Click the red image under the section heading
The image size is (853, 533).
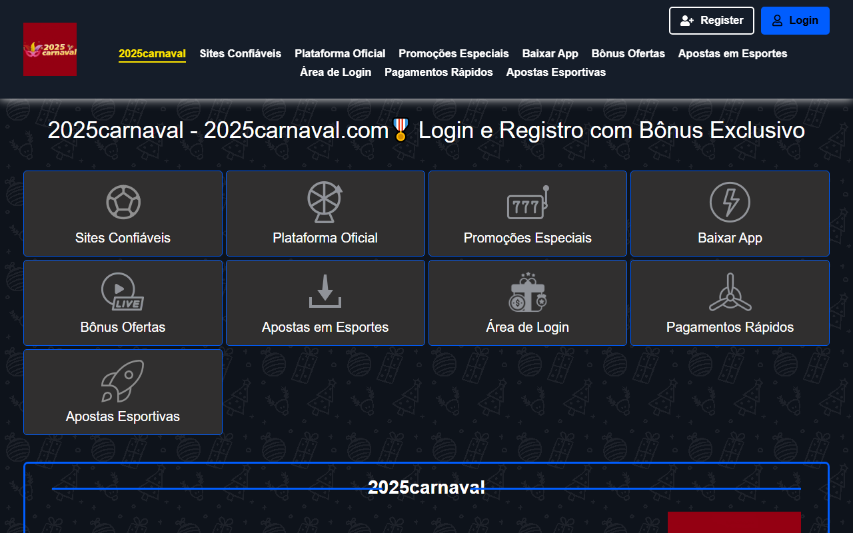734,522
